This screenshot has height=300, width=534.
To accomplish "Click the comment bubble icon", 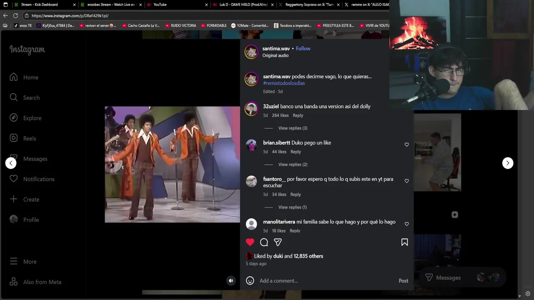I will point(264,242).
